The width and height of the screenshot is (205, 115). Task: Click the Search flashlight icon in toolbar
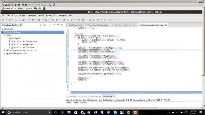tap(72, 20)
